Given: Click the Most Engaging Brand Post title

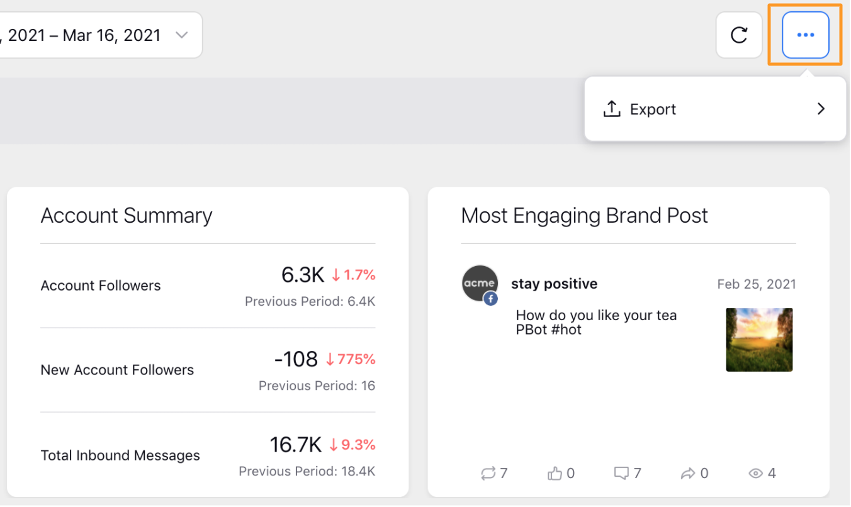Looking at the screenshot, I should coord(585,216).
